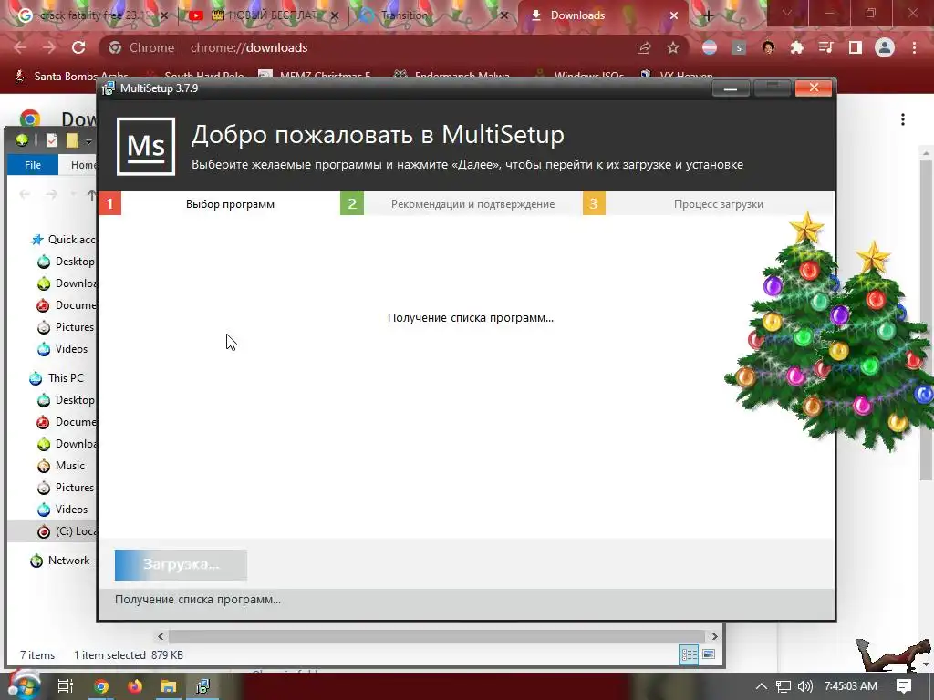Click the green Explorer window icon
This screenshot has width=934, height=700.
pos(22,140)
